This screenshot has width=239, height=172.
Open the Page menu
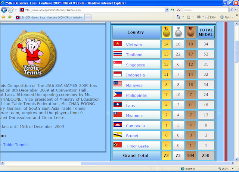pyautogui.click(x=212, y=17)
